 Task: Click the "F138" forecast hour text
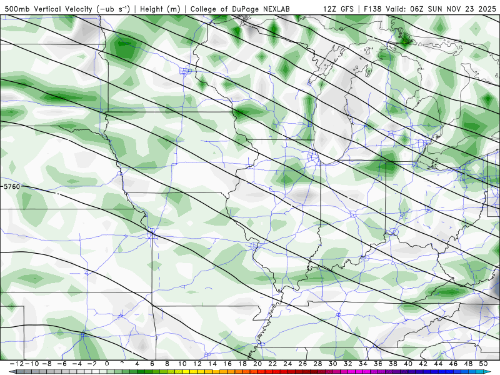pos(372,9)
